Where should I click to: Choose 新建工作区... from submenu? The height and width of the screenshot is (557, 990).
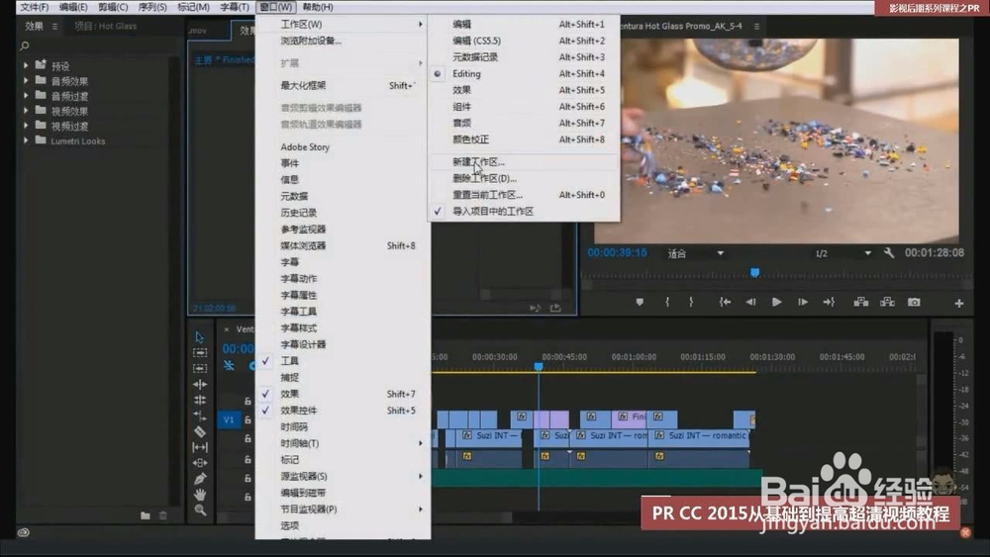pyautogui.click(x=524, y=162)
